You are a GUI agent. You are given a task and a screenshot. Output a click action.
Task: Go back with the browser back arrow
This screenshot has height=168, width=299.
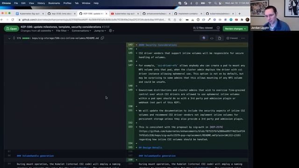point(2,20)
